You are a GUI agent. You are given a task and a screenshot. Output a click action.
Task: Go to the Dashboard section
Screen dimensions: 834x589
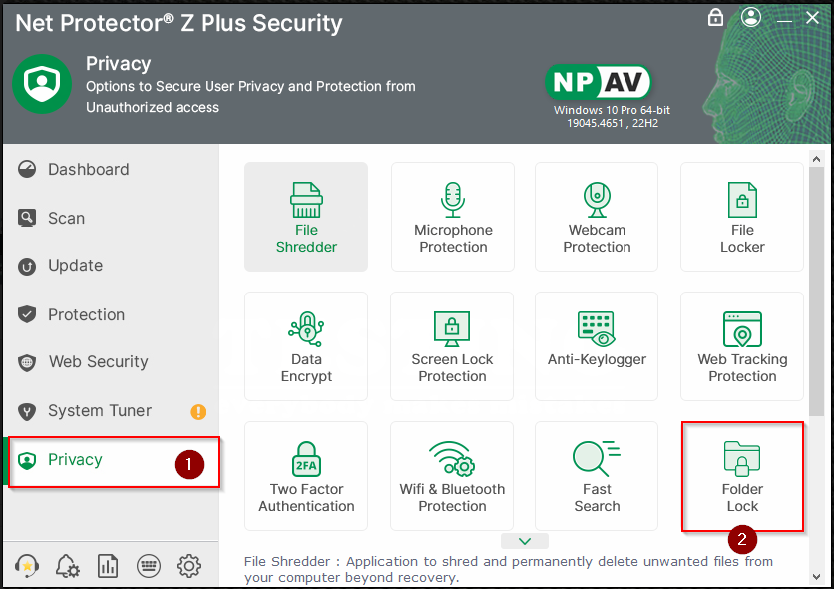click(88, 170)
